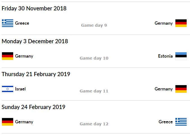Open the Game day 10 match details

pyautogui.click(x=94, y=58)
